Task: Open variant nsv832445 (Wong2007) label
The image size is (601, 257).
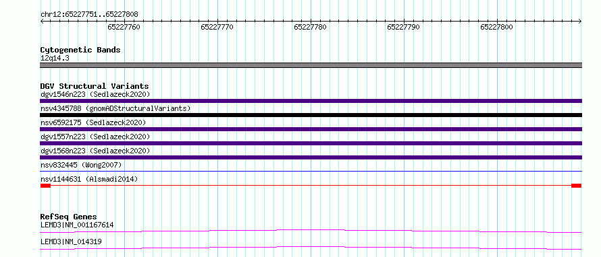Action: pos(81,165)
